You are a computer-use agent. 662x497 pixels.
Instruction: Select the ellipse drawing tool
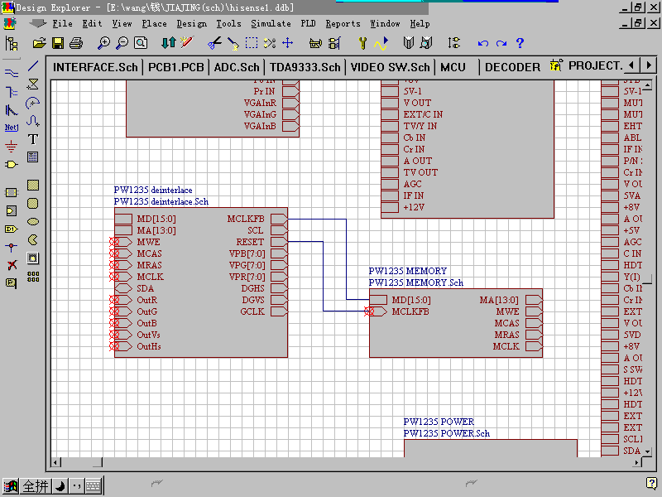pyautogui.click(x=33, y=221)
